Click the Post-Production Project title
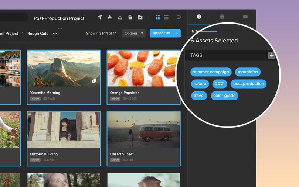This screenshot has width=299, height=187. tap(59, 18)
